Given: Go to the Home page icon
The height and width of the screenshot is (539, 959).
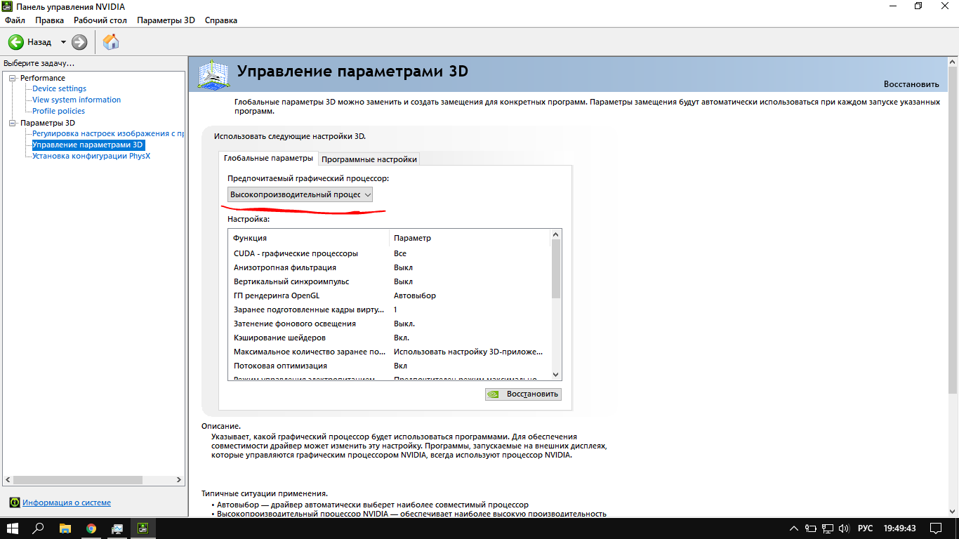Looking at the screenshot, I should (111, 42).
